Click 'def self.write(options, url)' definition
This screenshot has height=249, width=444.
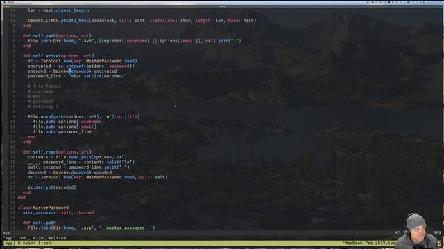(x=58, y=56)
